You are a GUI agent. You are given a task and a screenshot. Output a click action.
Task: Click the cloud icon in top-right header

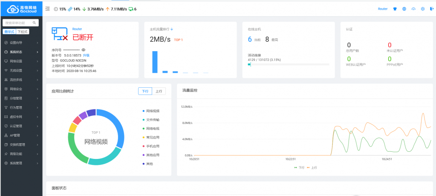click(x=413, y=9)
